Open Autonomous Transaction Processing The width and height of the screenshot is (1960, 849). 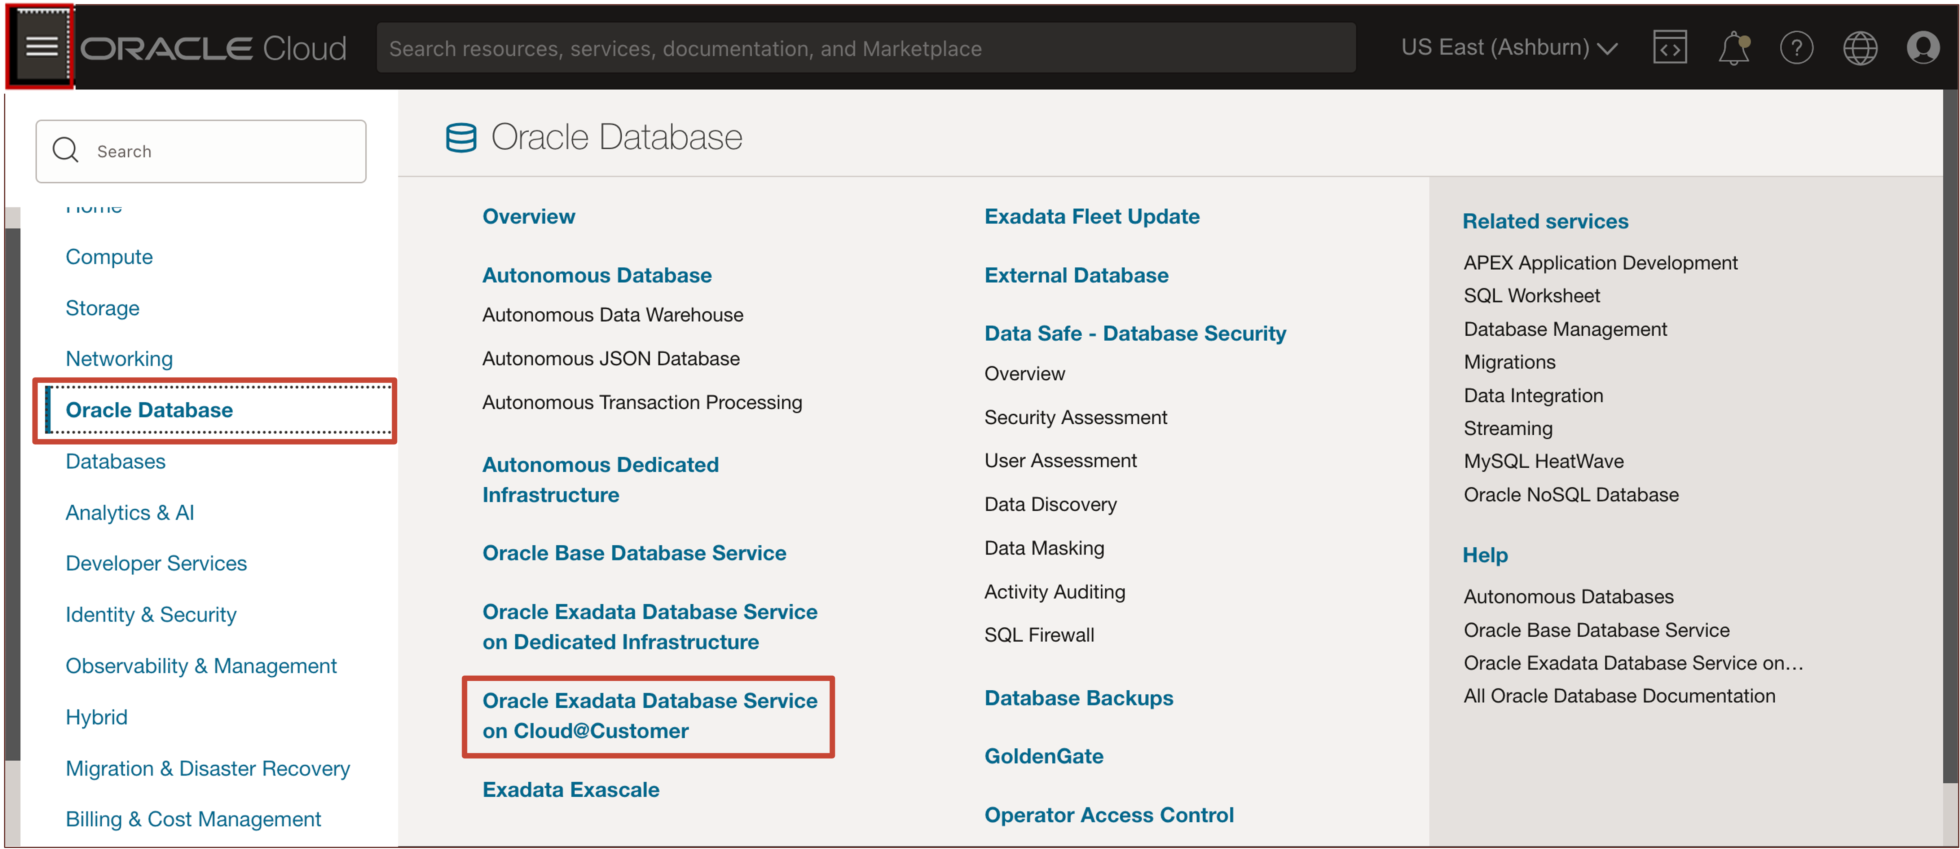642,402
